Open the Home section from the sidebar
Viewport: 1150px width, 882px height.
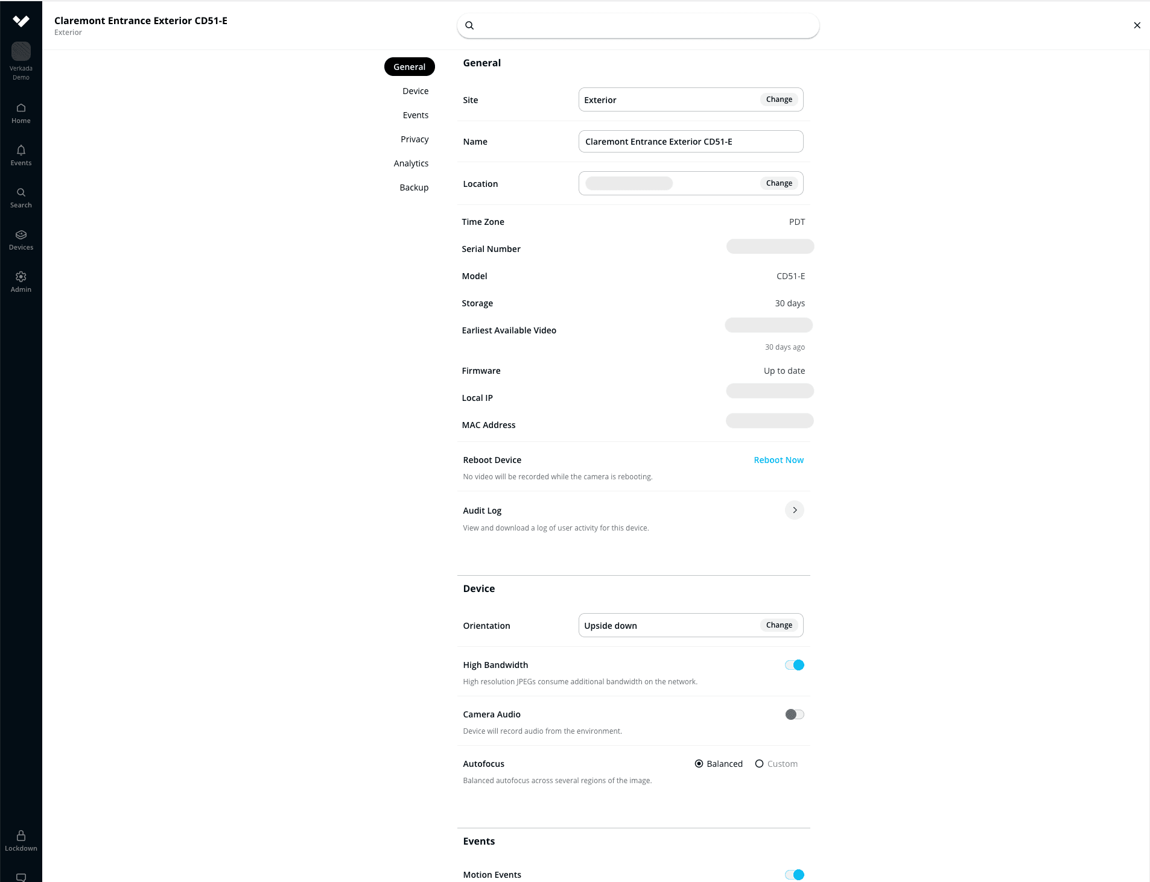[21, 112]
